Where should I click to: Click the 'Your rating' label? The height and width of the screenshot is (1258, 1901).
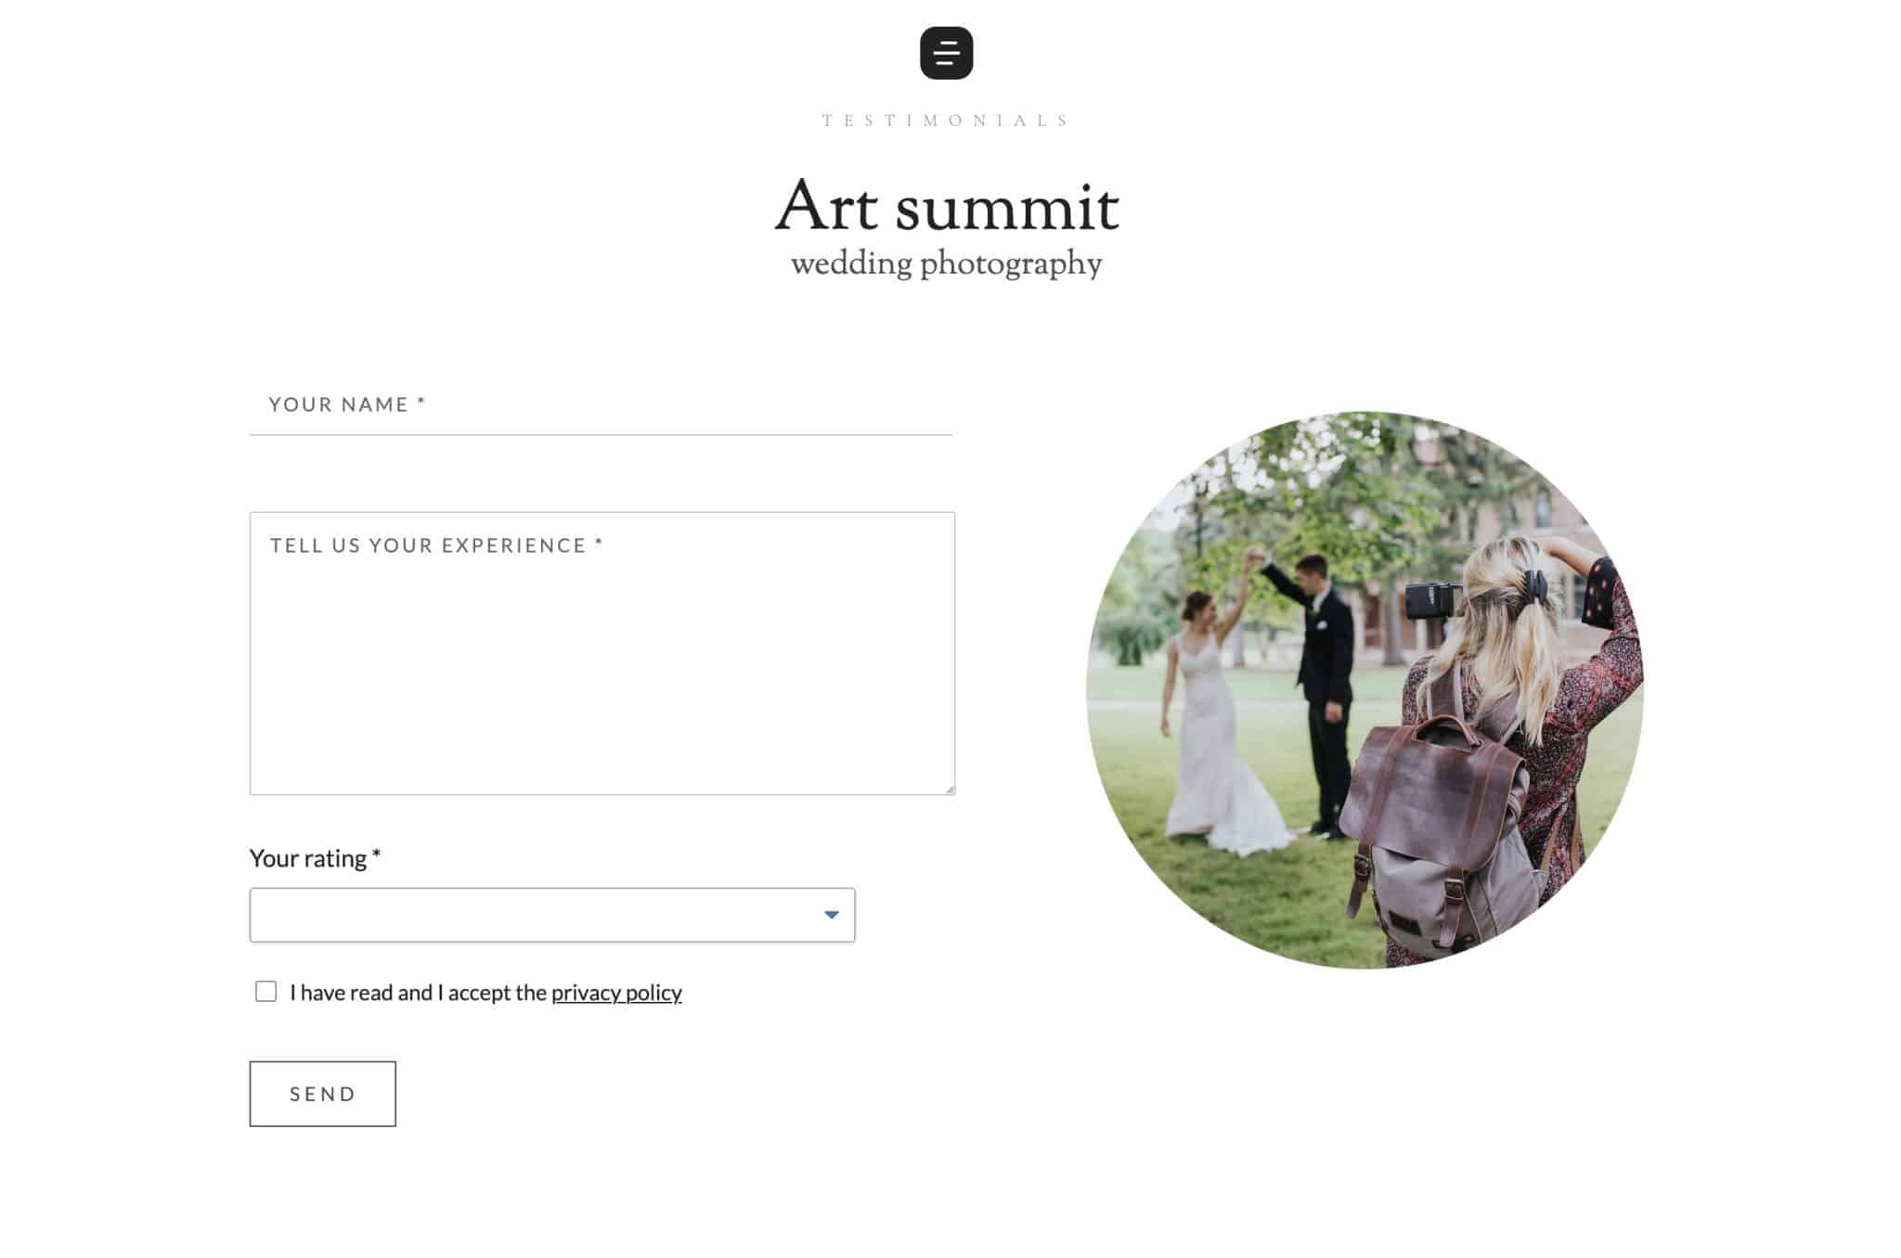pyautogui.click(x=308, y=858)
